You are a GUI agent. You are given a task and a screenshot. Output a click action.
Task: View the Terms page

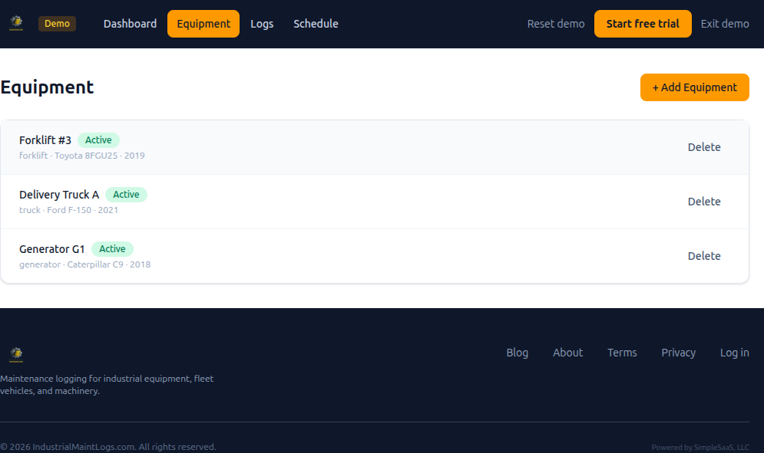point(622,353)
